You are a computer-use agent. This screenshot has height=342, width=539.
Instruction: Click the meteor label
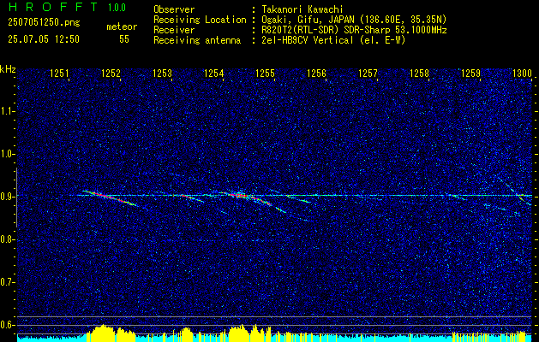(122, 27)
